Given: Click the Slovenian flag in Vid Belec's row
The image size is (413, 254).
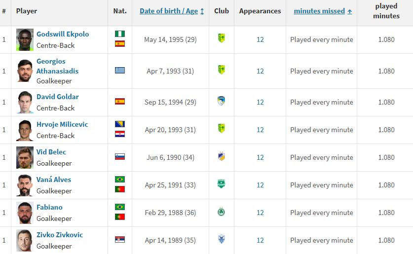Looking at the screenshot, I should (120, 157).
